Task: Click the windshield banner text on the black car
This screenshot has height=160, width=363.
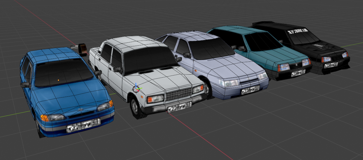Action: pyautogui.click(x=297, y=32)
